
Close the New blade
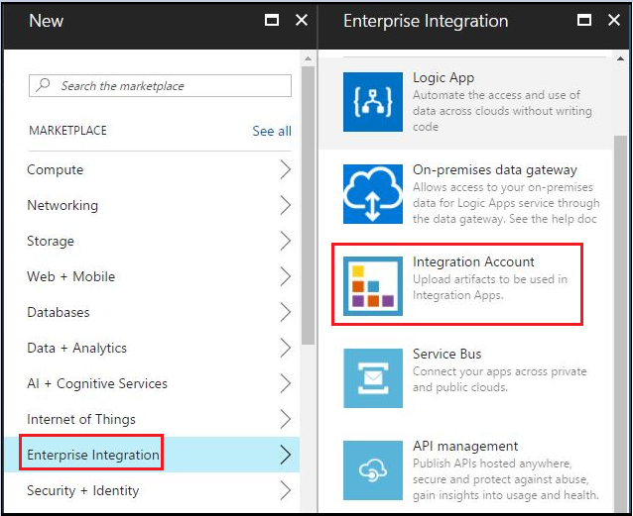coord(302,20)
